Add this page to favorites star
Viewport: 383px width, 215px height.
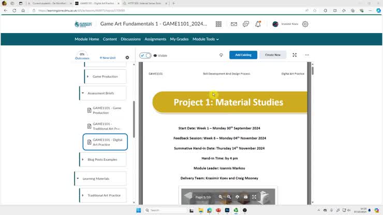[315, 10]
